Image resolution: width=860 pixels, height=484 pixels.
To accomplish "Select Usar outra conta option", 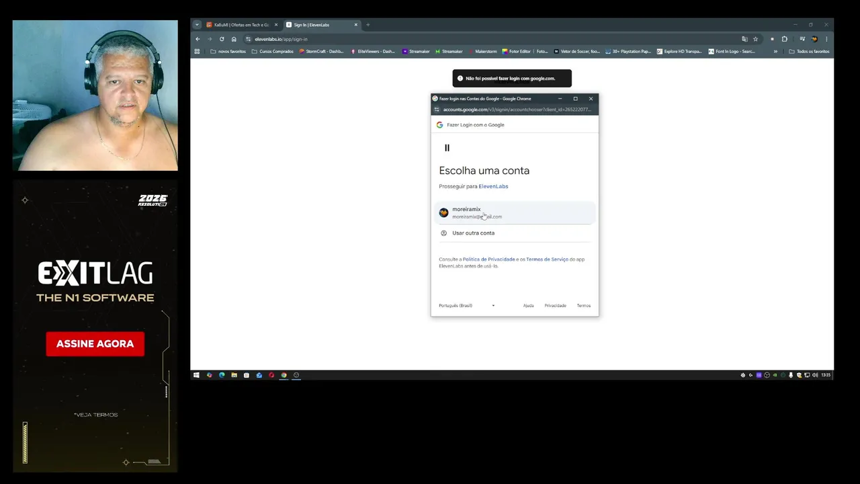I will pos(515,233).
